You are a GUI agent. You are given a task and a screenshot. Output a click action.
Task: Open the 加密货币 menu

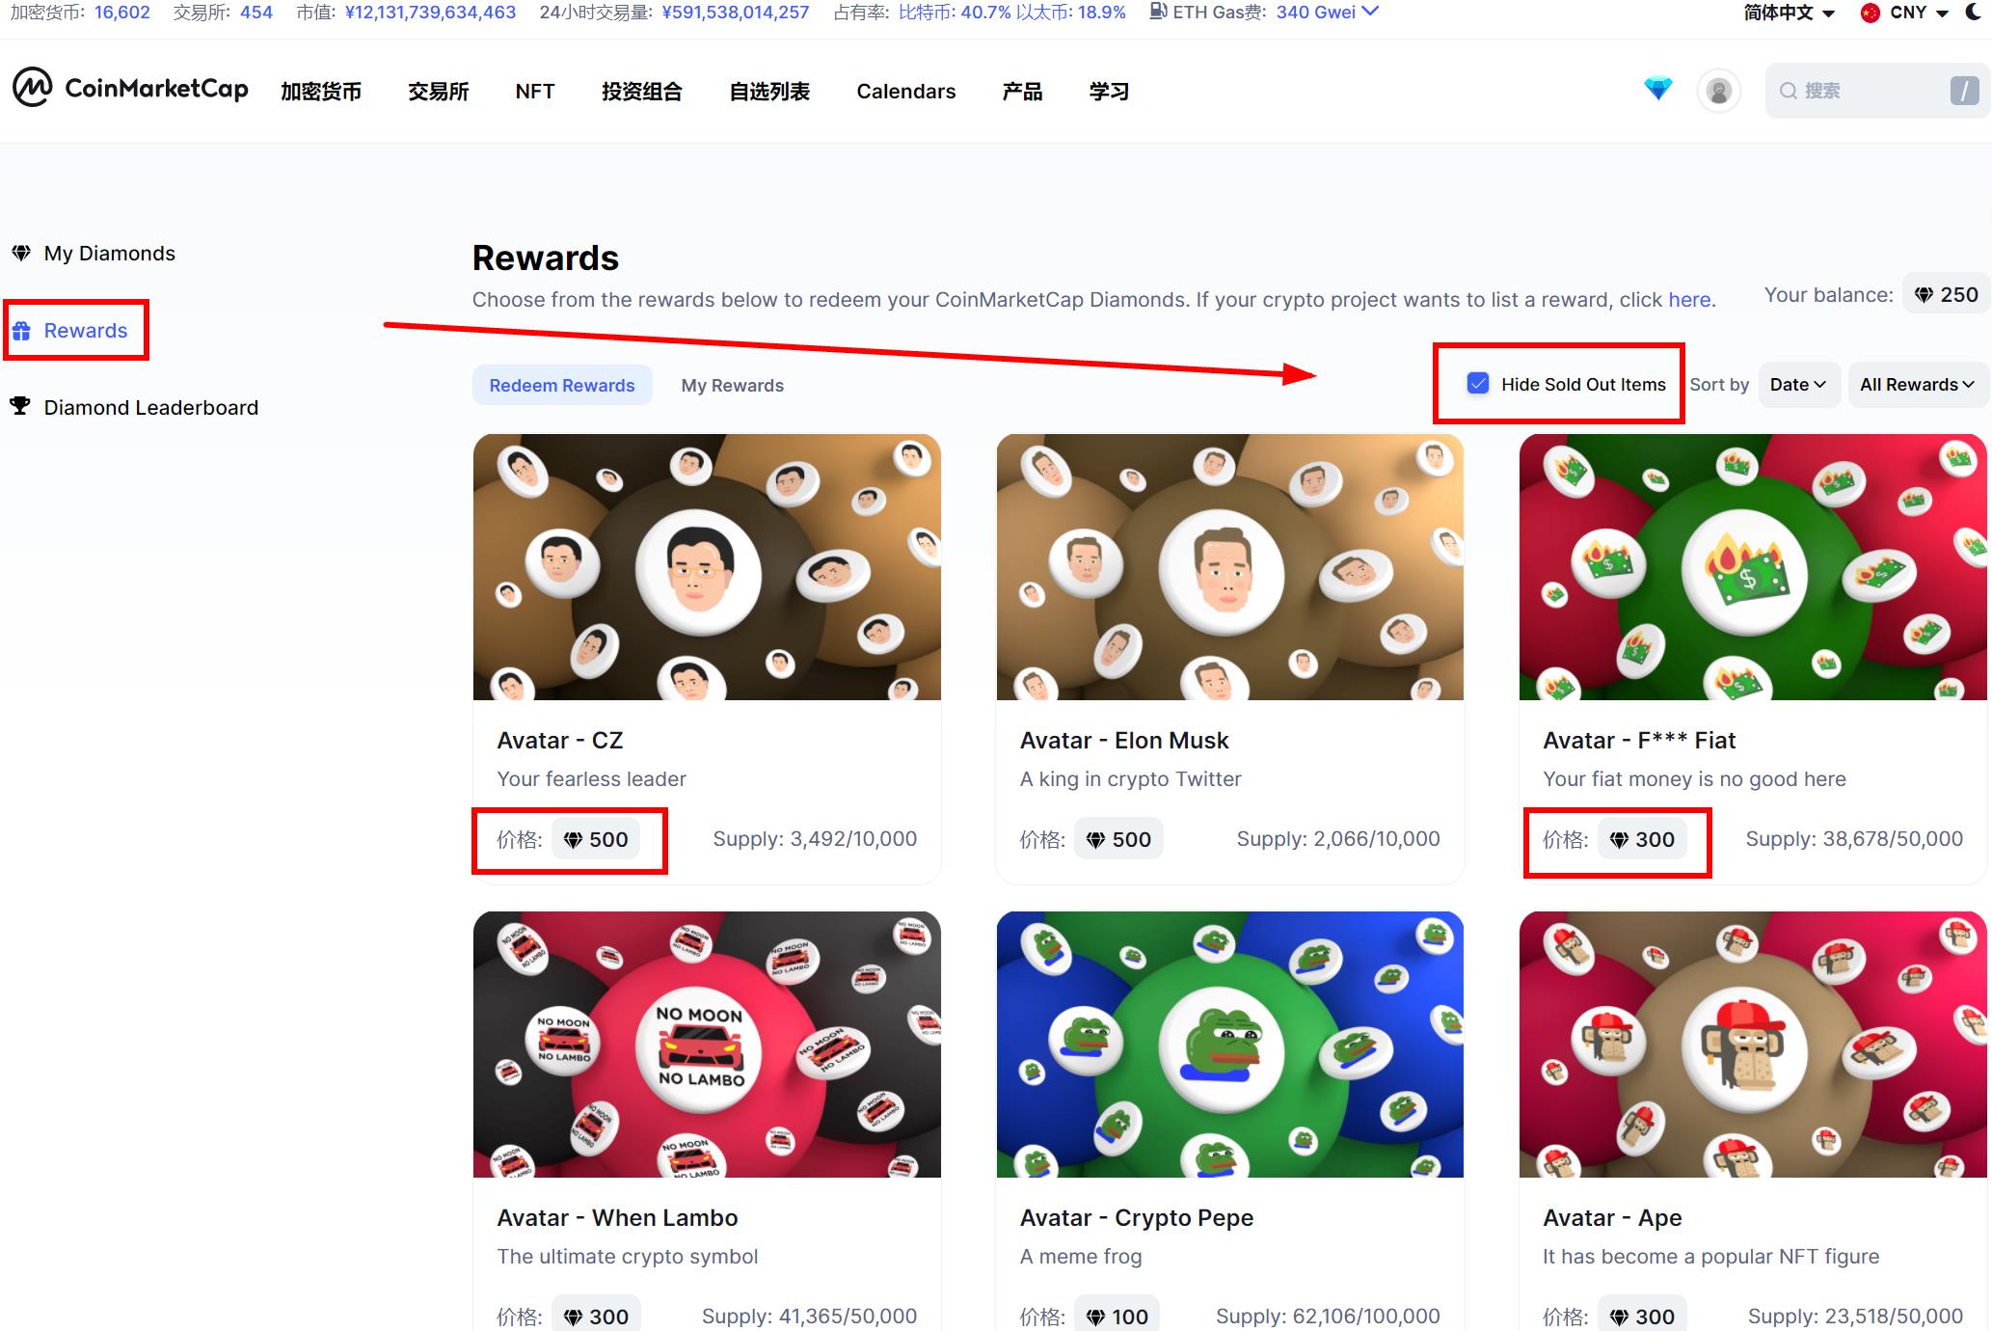click(x=321, y=92)
